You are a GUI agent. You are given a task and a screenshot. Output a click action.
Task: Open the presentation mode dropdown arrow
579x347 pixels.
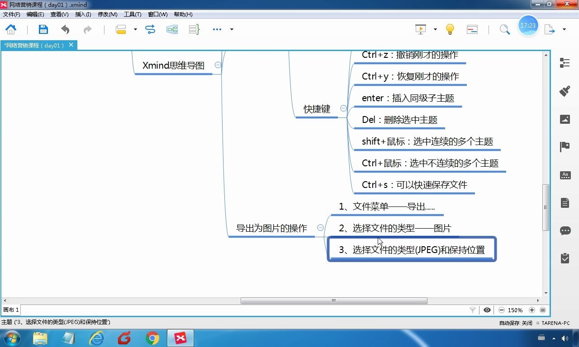[435, 29]
